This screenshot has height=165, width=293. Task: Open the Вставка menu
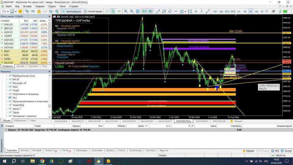(x=27, y=6)
